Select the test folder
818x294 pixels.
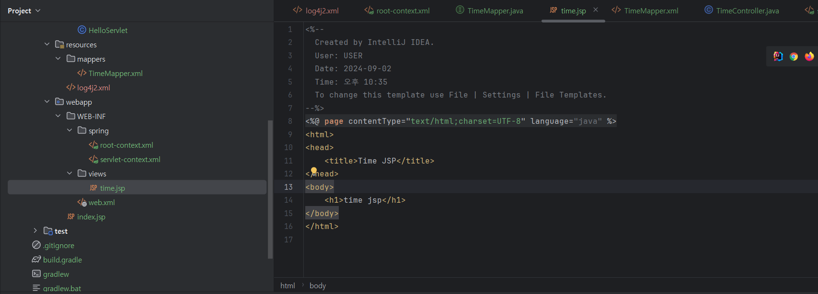coord(61,231)
